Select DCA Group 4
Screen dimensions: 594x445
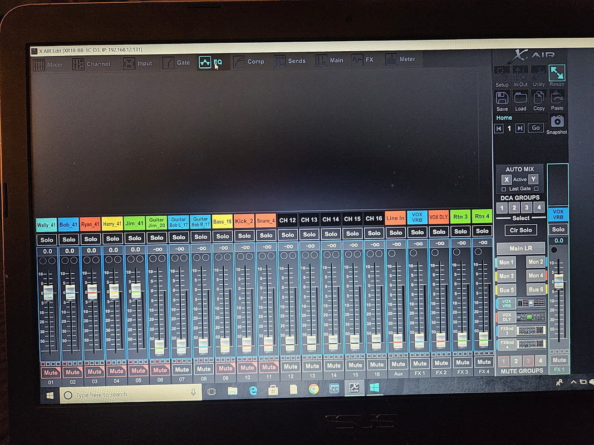[x=539, y=207]
